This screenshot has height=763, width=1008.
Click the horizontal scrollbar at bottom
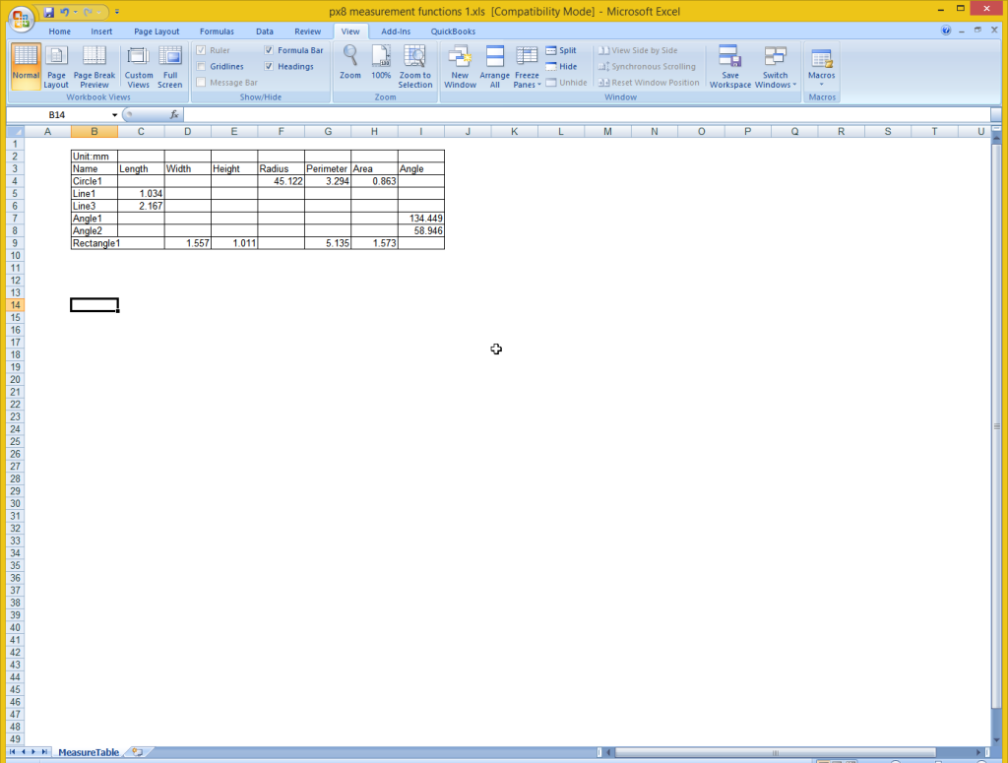tap(776, 752)
